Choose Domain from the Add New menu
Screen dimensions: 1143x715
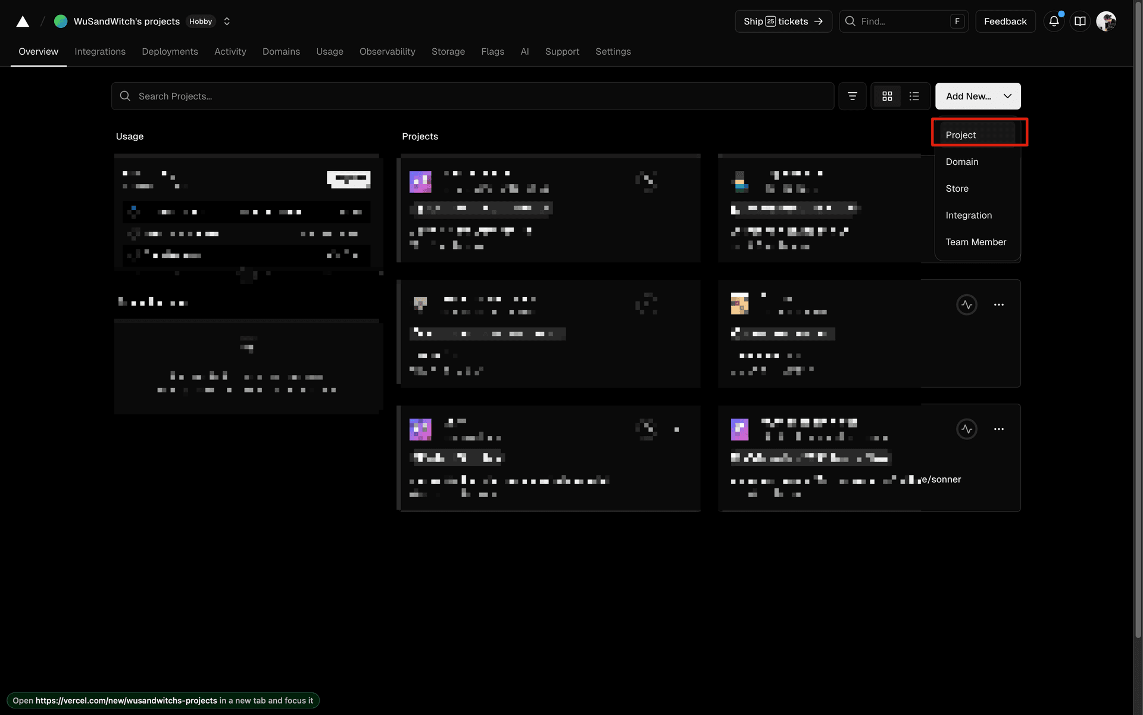click(x=962, y=162)
